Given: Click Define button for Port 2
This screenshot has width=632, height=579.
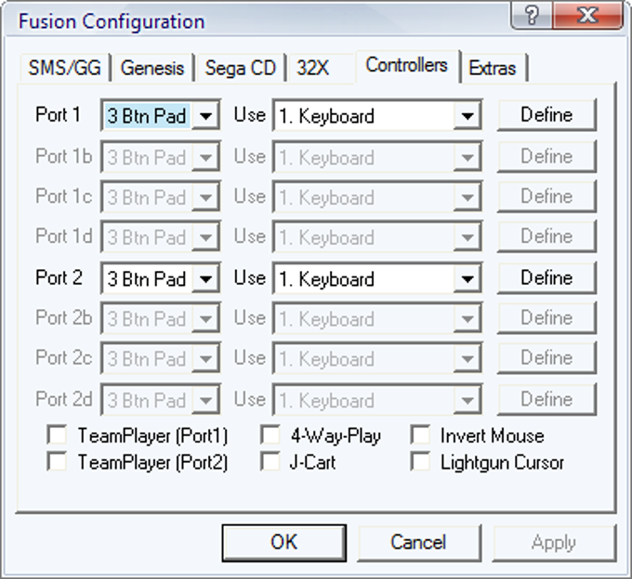Looking at the screenshot, I should pyautogui.click(x=546, y=277).
